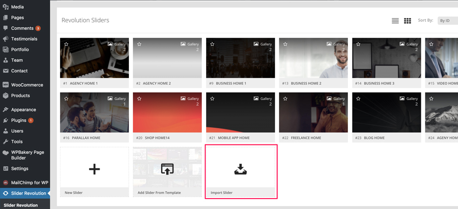Viewport: 458px width, 209px height.
Task: Open the Agency Home 1 slider thumbnail
Action: pyautogui.click(x=94, y=58)
